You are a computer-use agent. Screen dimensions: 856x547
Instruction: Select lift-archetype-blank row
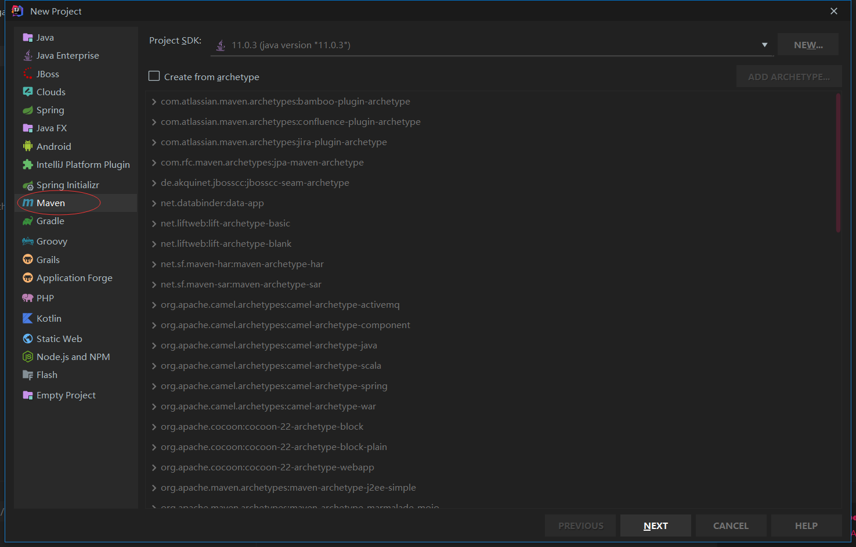490,244
